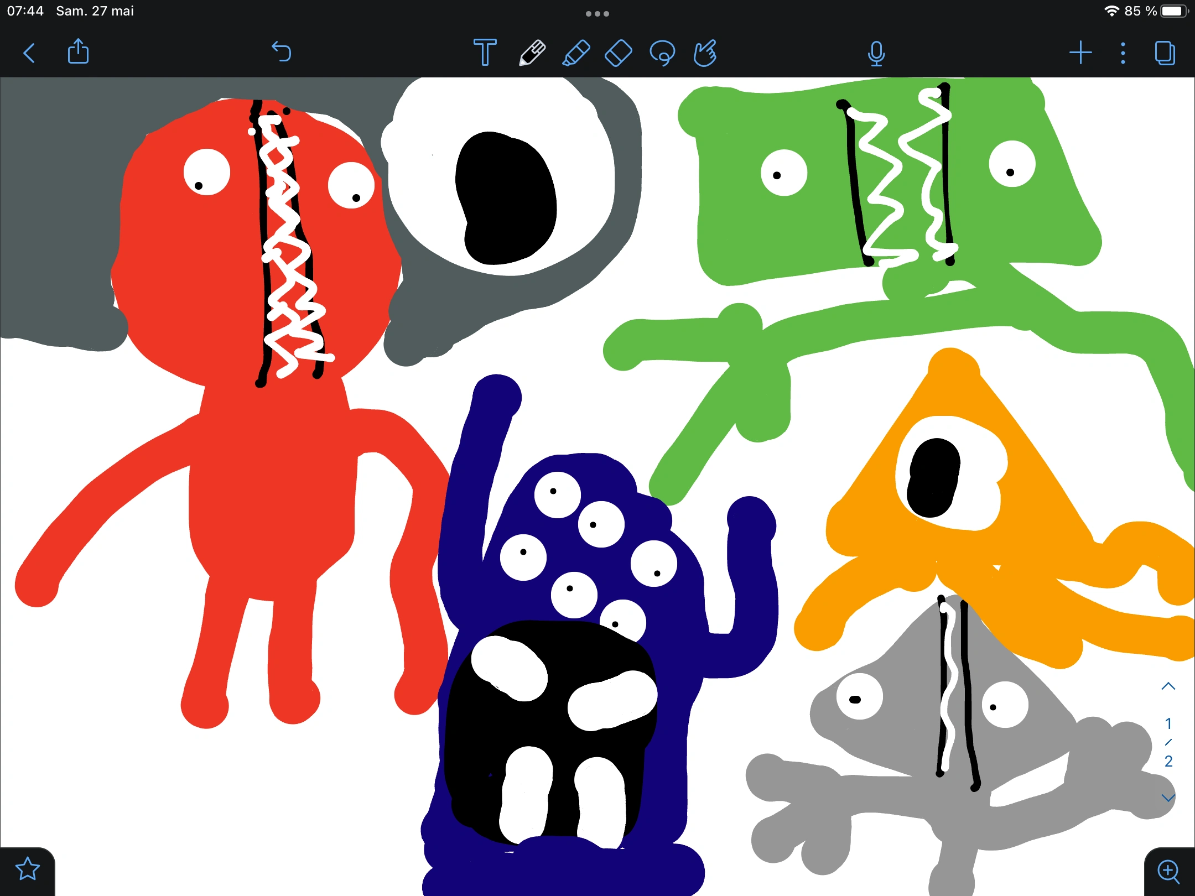The height and width of the screenshot is (896, 1195).
Task: Activate the zoom magnifier button
Action: (1168, 872)
